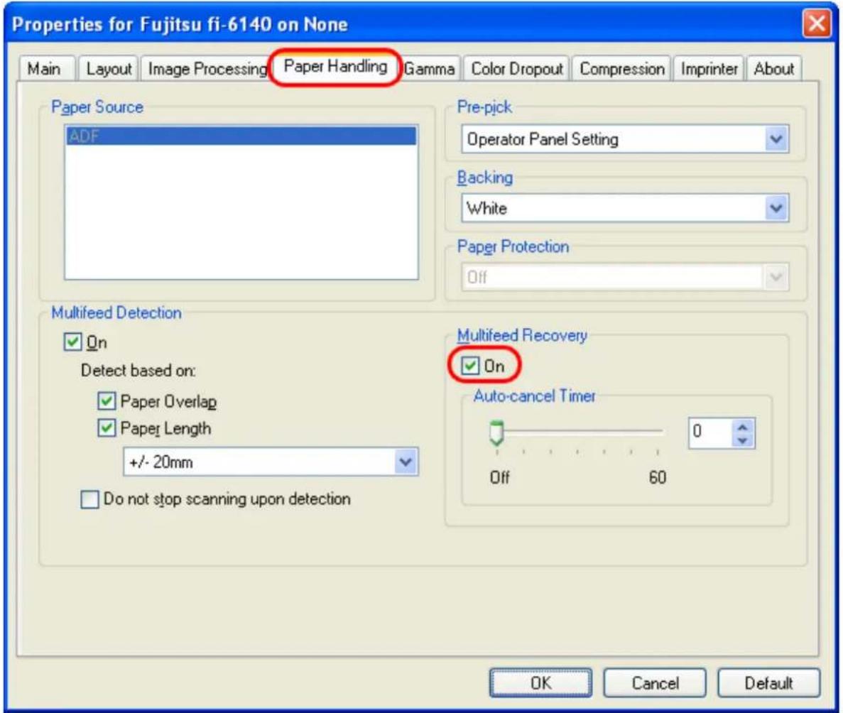The image size is (843, 713).
Task: Toggle the Paper Length checkbox
Action: coord(107,428)
